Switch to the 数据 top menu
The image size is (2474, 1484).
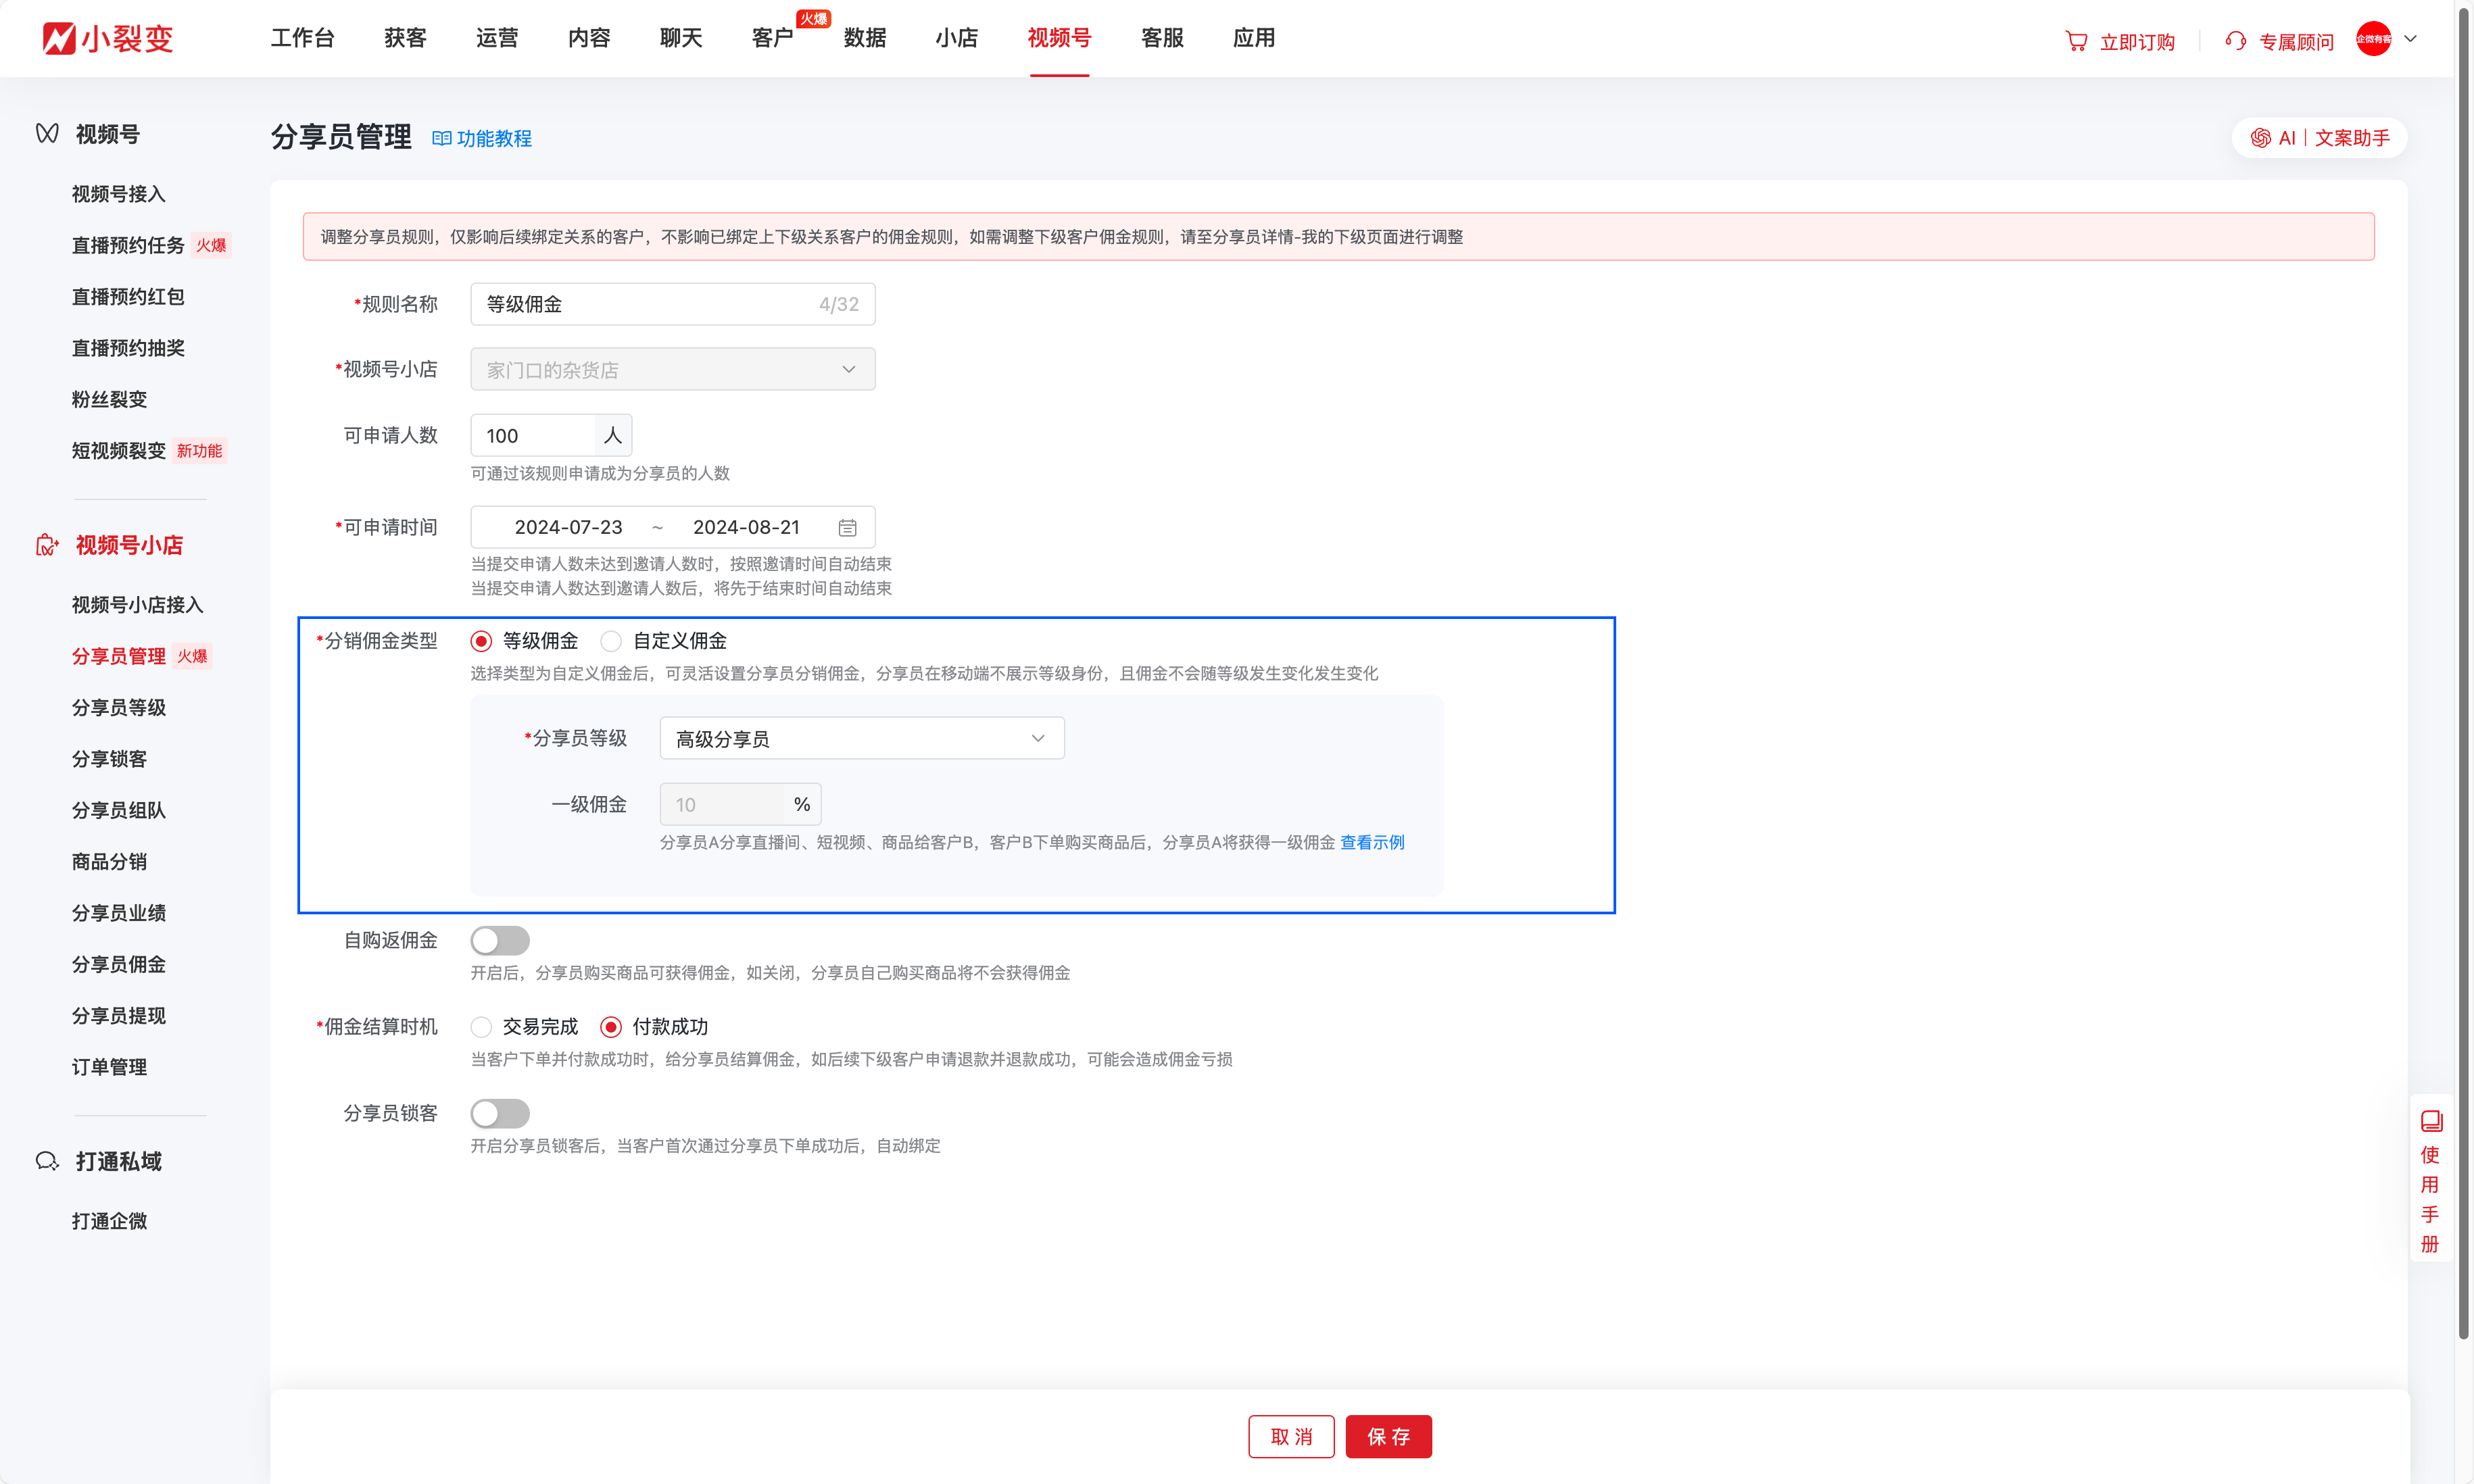864,38
